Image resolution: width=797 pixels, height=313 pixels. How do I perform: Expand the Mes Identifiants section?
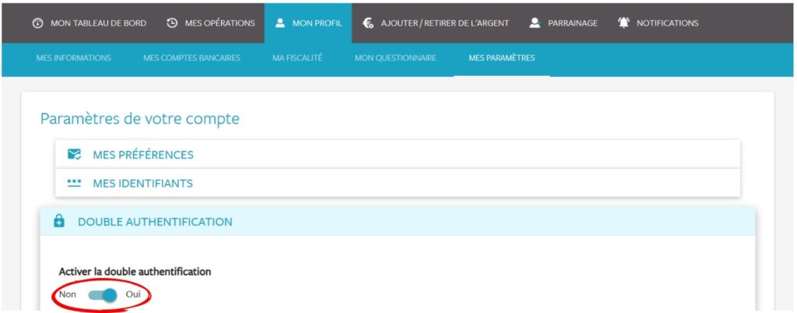click(x=142, y=183)
